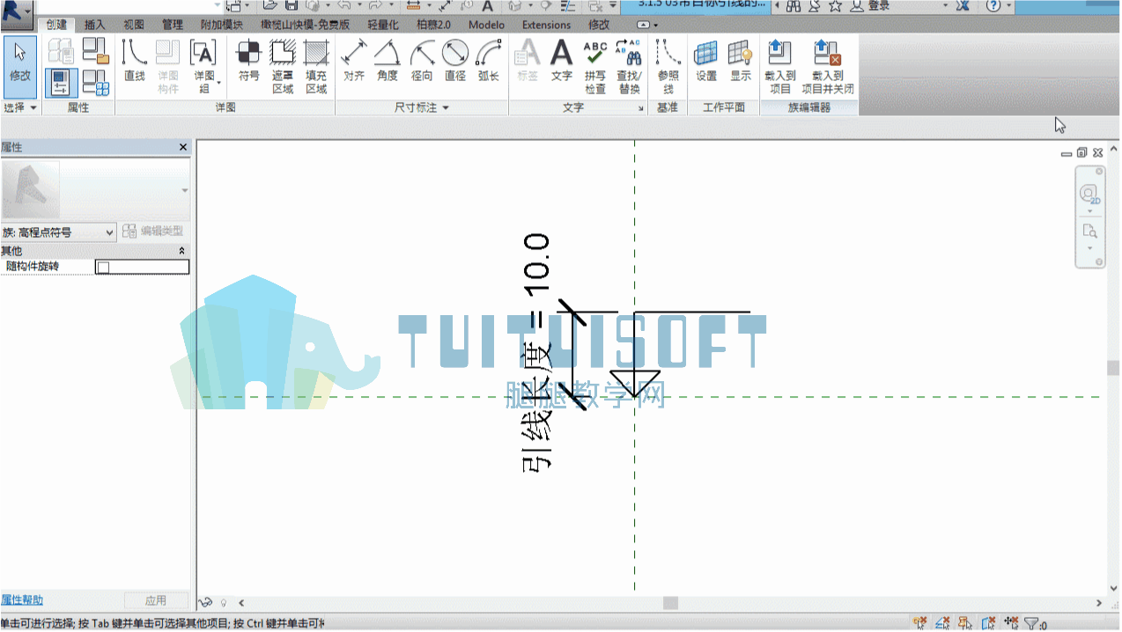Open the 文字 panel dialog launcher
This screenshot has width=1122, height=632.
click(x=641, y=108)
